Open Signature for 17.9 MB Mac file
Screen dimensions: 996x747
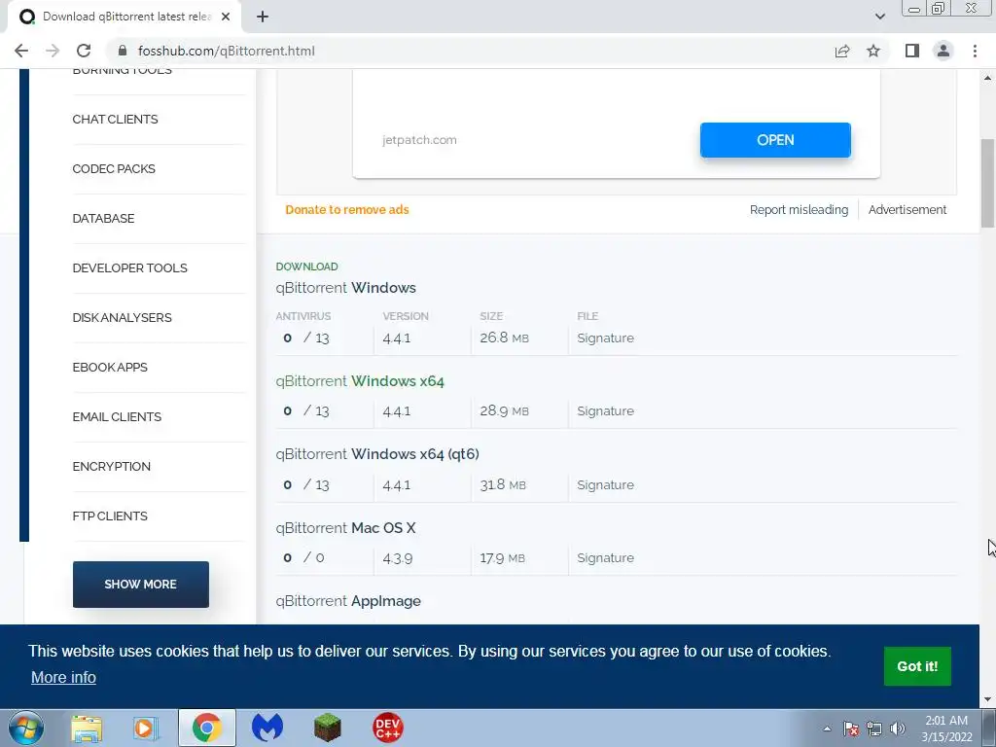(605, 557)
